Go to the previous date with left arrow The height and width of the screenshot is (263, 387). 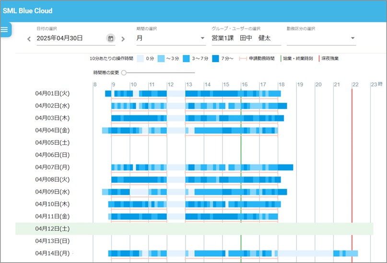29,39
